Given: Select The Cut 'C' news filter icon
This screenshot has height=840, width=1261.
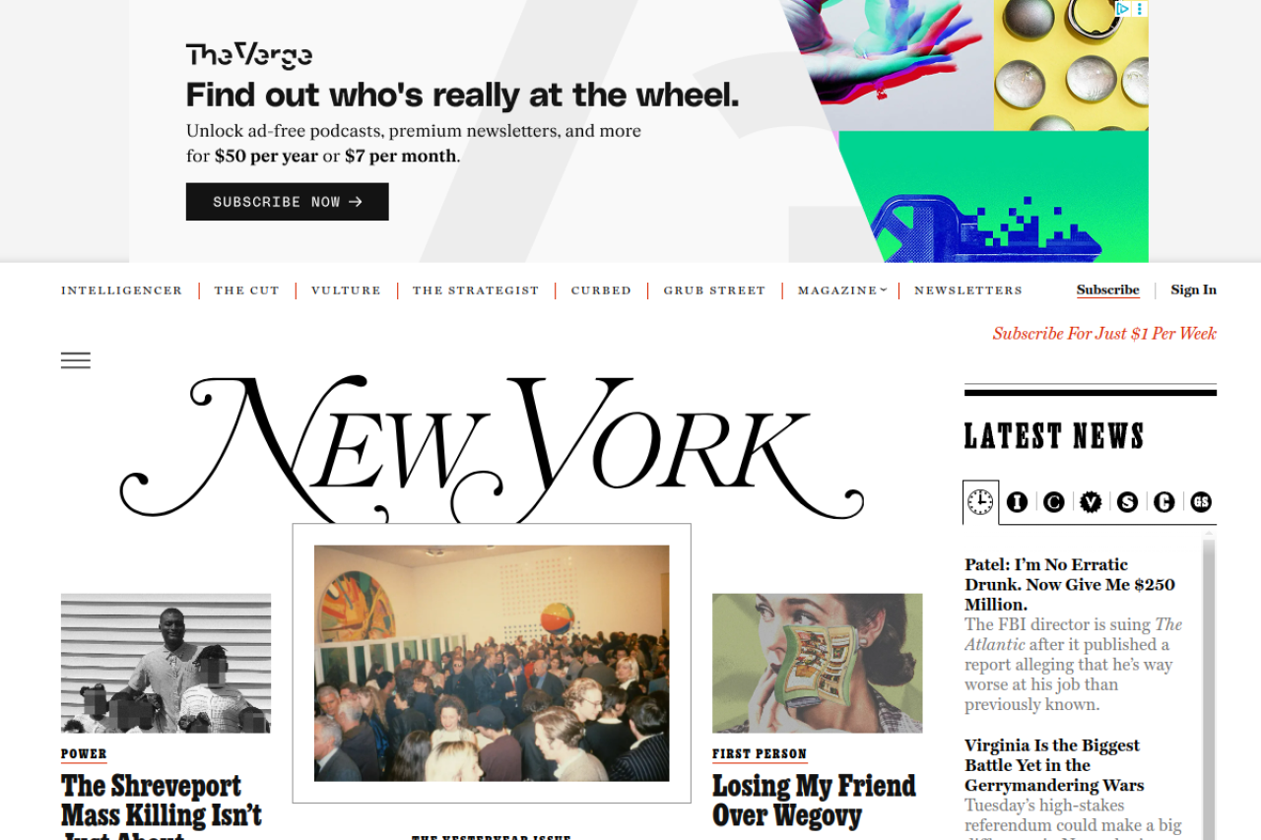Looking at the screenshot, I should [x=1054, y=502].
